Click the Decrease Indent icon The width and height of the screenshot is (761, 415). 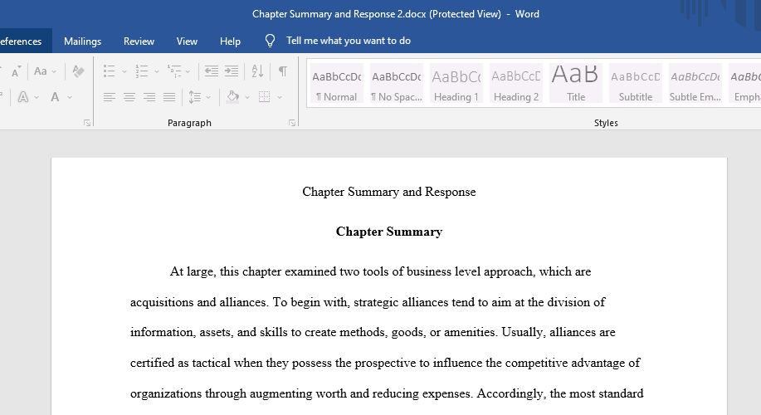[x=211, y=71]
